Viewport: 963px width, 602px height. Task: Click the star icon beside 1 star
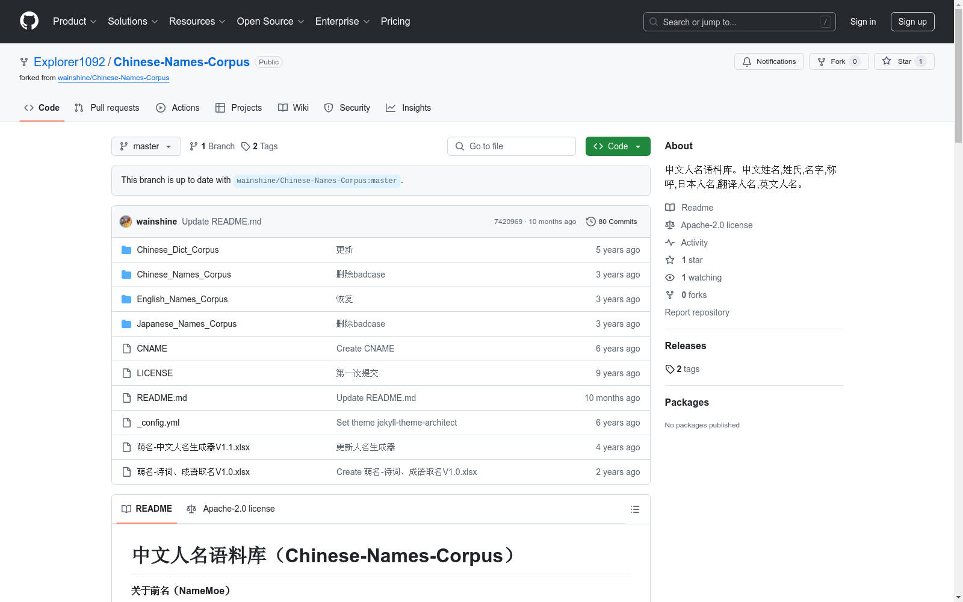tap(670, 260)
